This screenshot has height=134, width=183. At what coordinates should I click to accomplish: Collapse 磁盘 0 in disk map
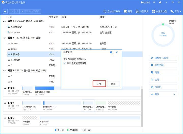coord(5,88)
